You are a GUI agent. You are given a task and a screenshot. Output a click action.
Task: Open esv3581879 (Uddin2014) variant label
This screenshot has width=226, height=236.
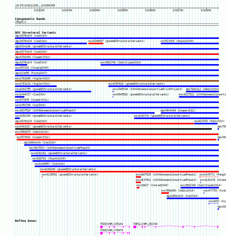pyautogui.click(x=32, y=132)
